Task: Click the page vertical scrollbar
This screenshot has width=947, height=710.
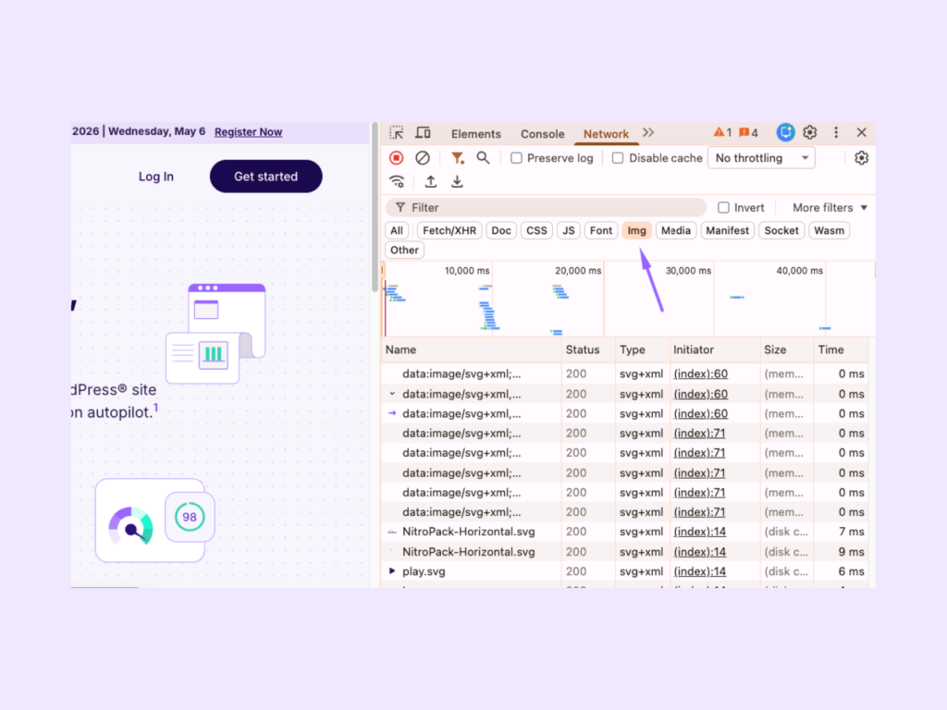Action: tap(375, 206)
